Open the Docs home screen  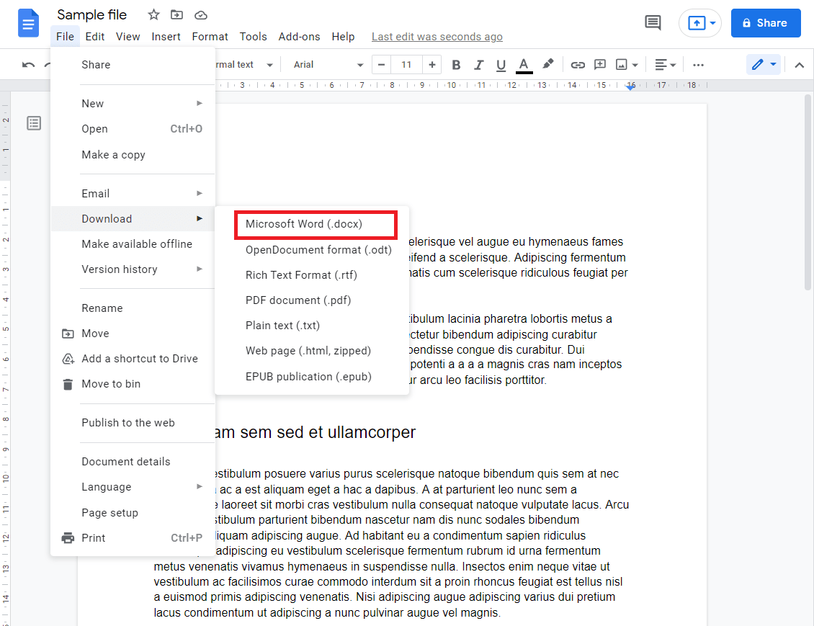pyautogui.click(x=28, y=22)
